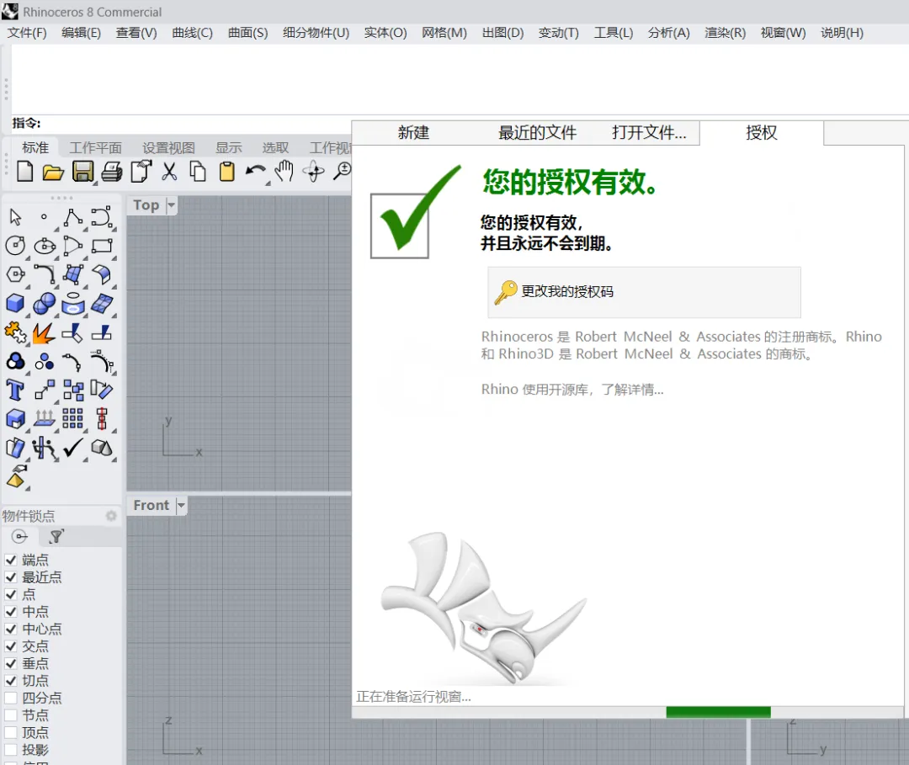Open the 实体(O) menu

(385, 33)
